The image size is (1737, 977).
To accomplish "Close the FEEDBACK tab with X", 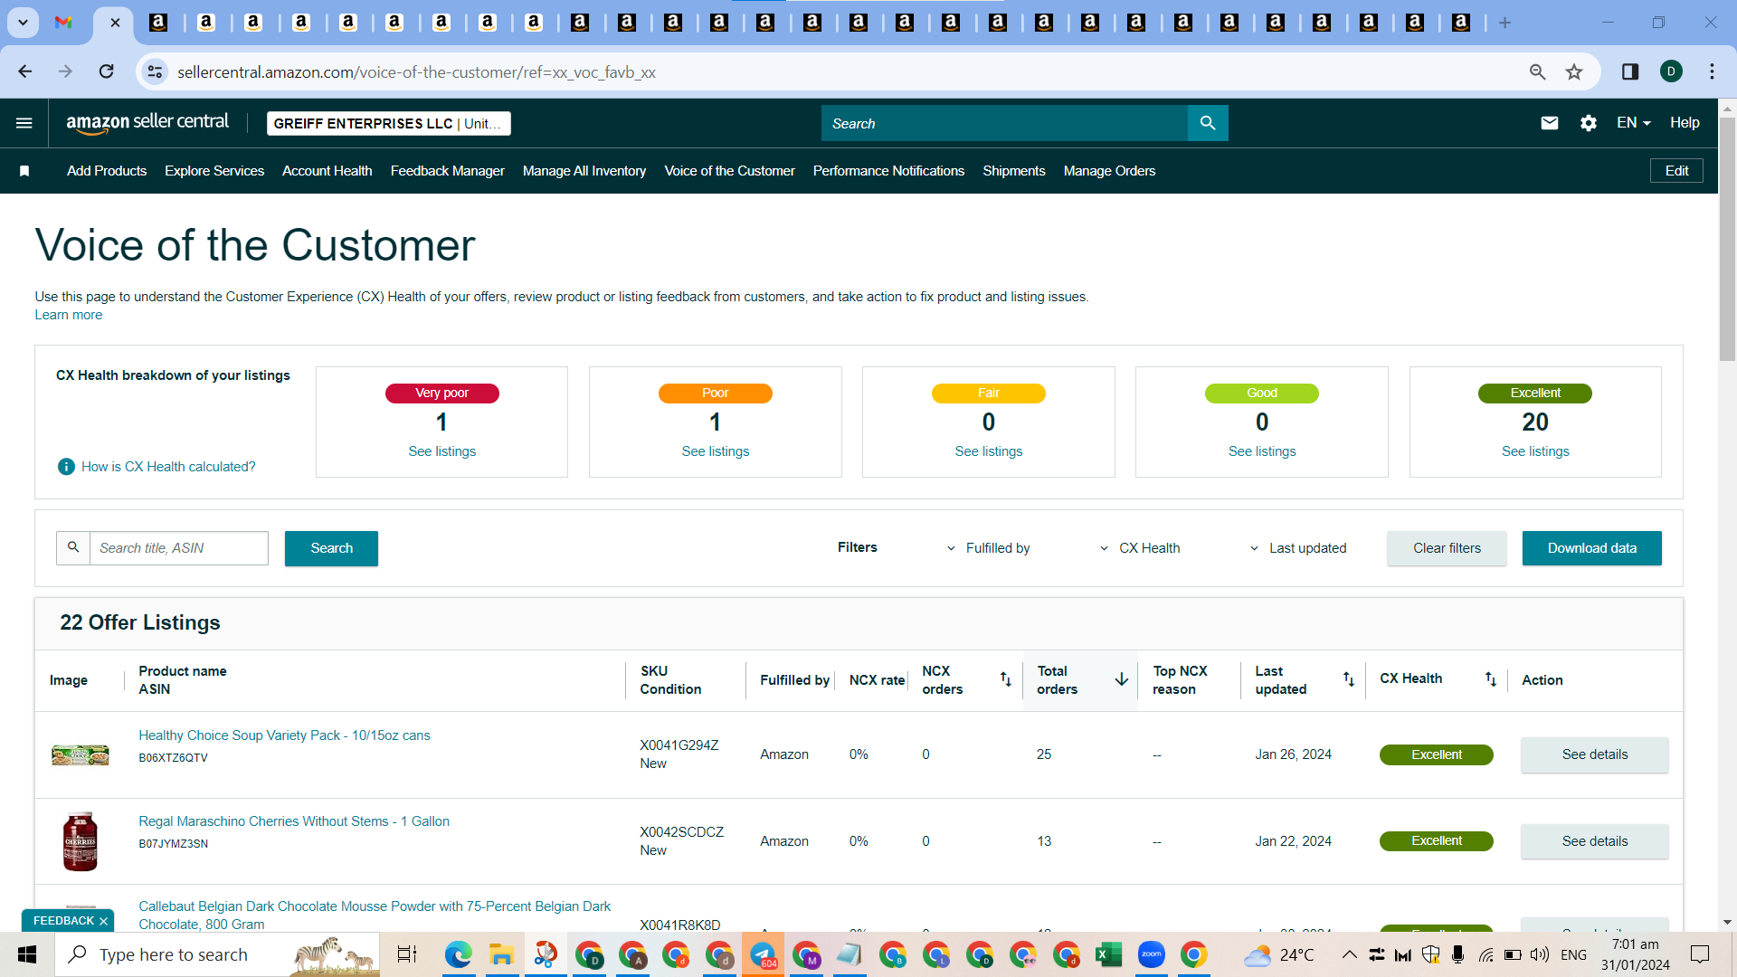I will click(103, 921).
